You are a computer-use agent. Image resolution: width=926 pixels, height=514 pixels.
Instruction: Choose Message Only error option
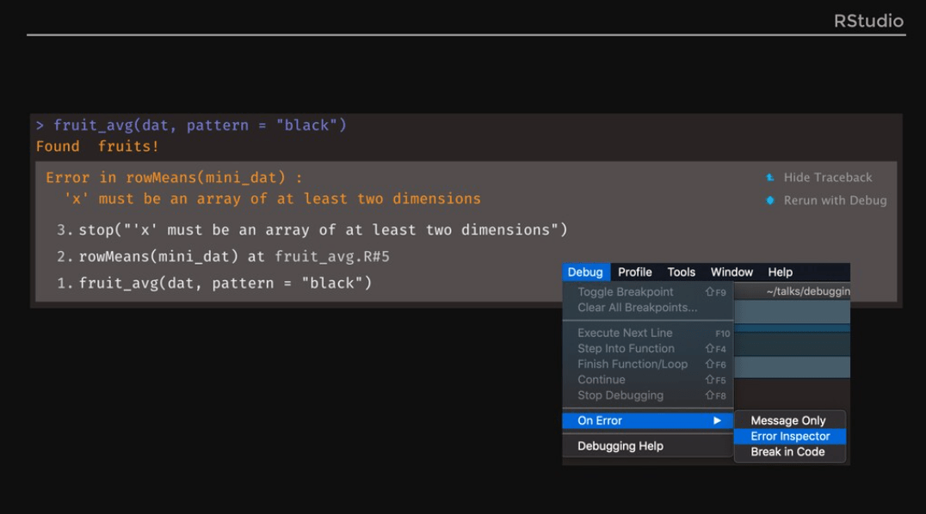point(789,421)
